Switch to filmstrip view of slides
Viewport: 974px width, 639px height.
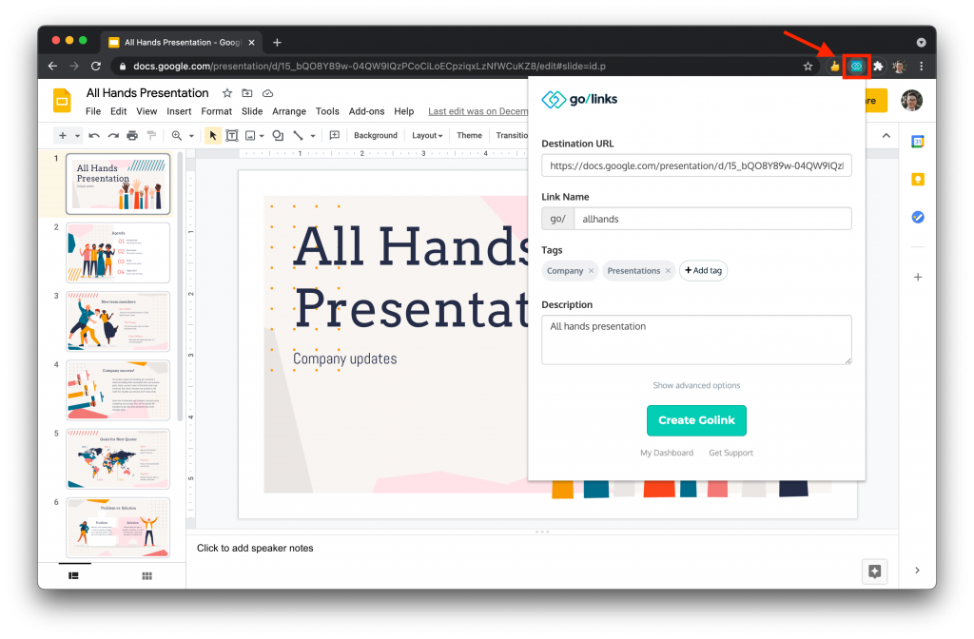click(74, 575)
